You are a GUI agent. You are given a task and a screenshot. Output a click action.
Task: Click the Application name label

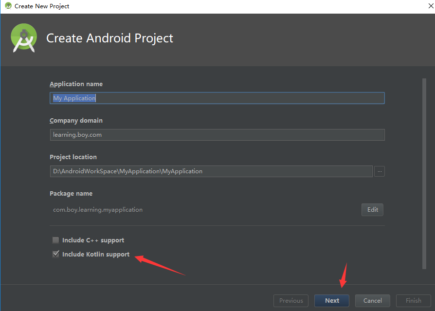(76, 84)
